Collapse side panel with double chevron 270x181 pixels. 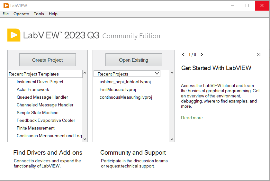click(x=259, y=55)
